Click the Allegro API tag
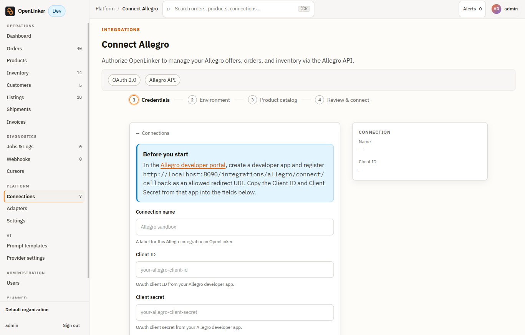Image resolution: width=525 pixels, height=335 pixels. pyautogui.click(x=162, y=80)
